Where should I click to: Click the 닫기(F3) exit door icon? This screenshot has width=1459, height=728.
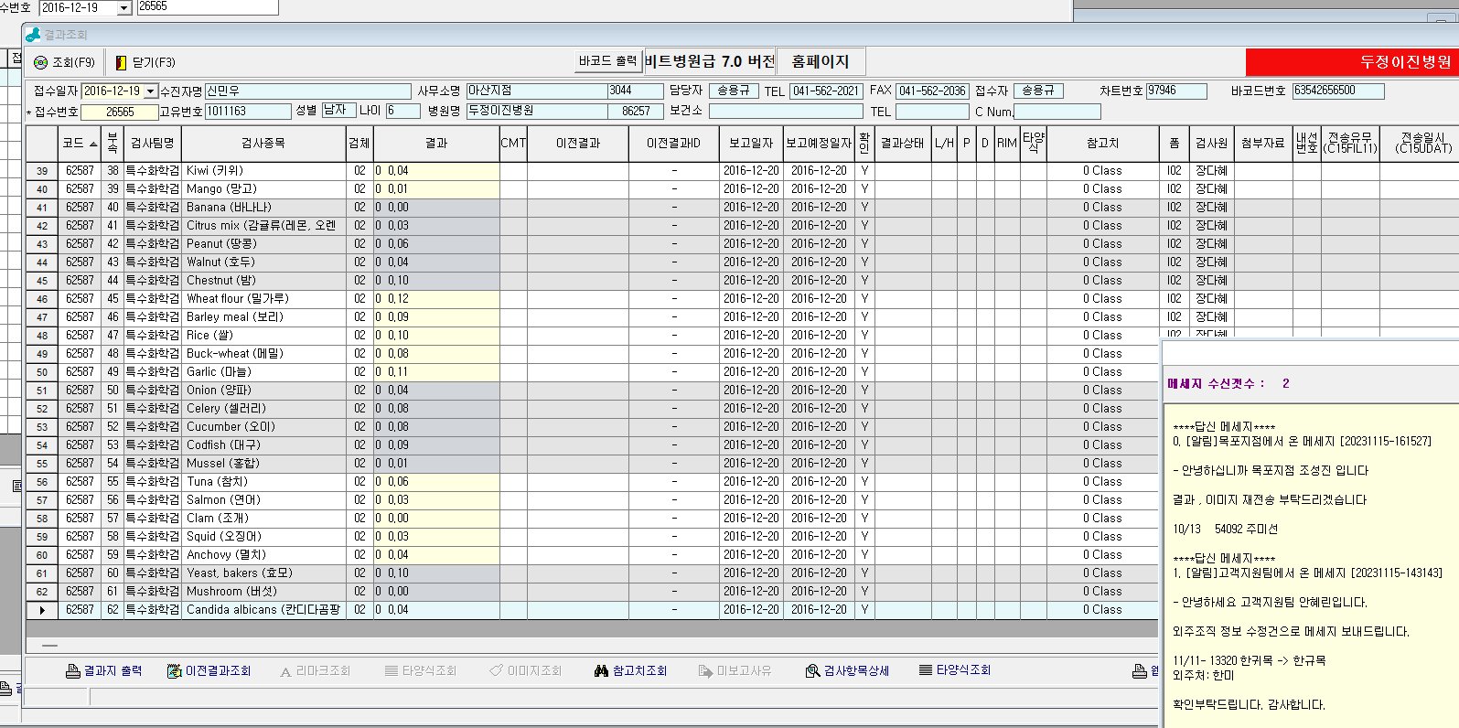[121, 63]
